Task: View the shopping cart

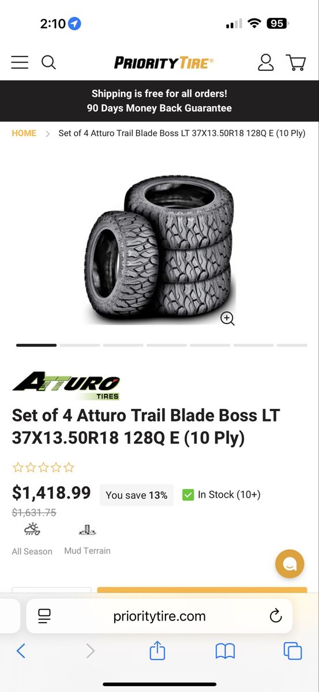Action: coord(296,62)
